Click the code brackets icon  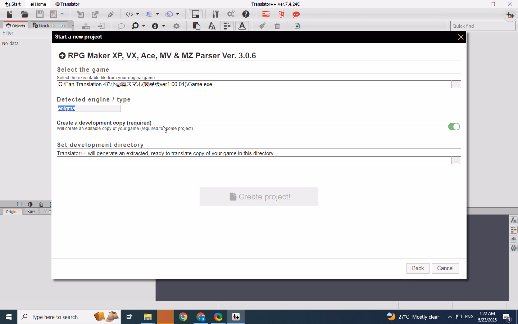(129, 14)
